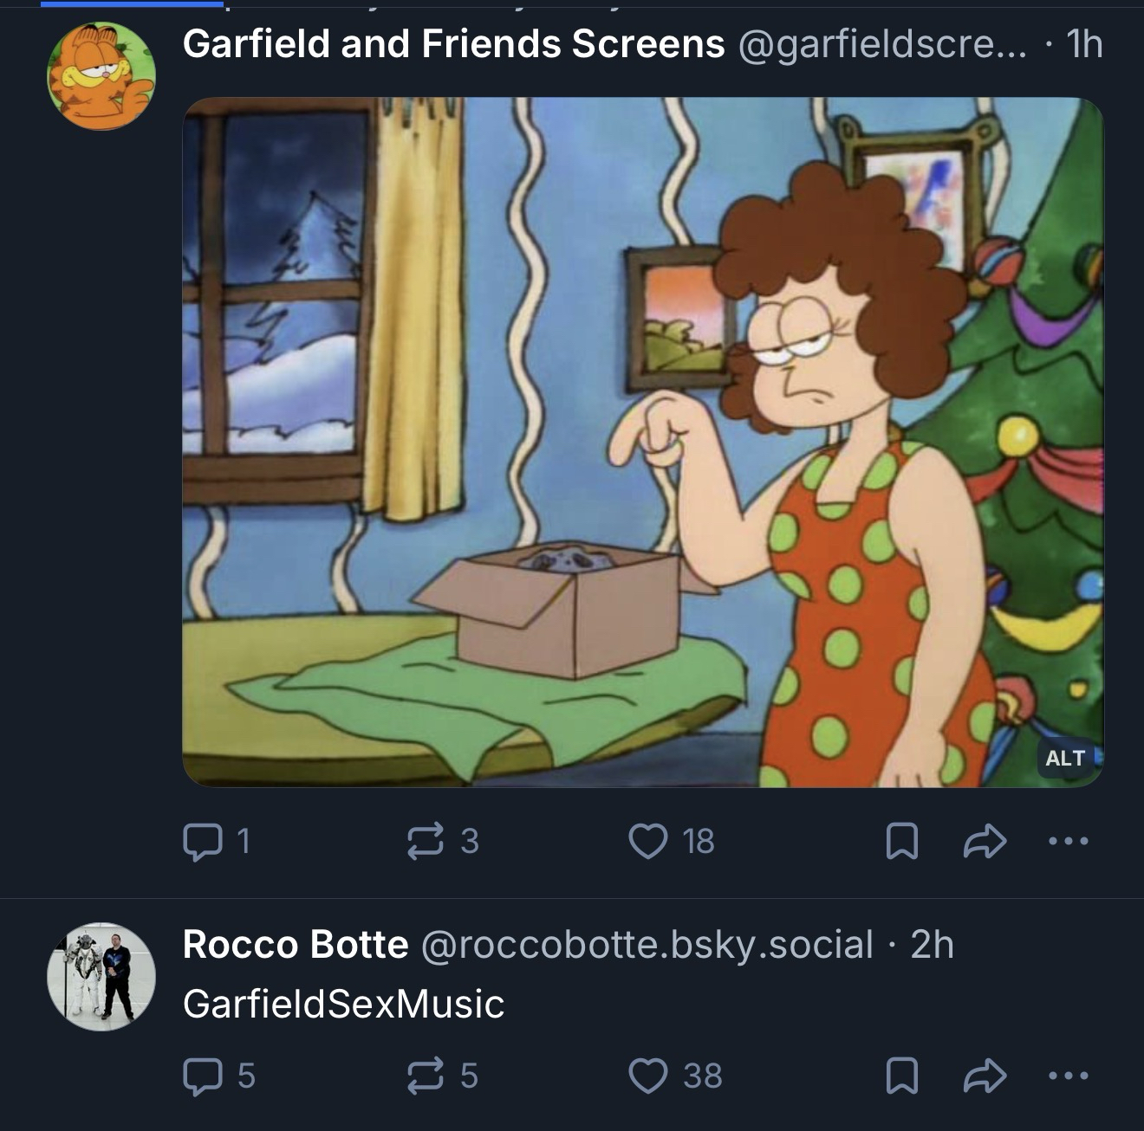The image size is (1144, 1131).
Task: Like the Garfield and Friends Screens post
Action: [x=648, y=841]
